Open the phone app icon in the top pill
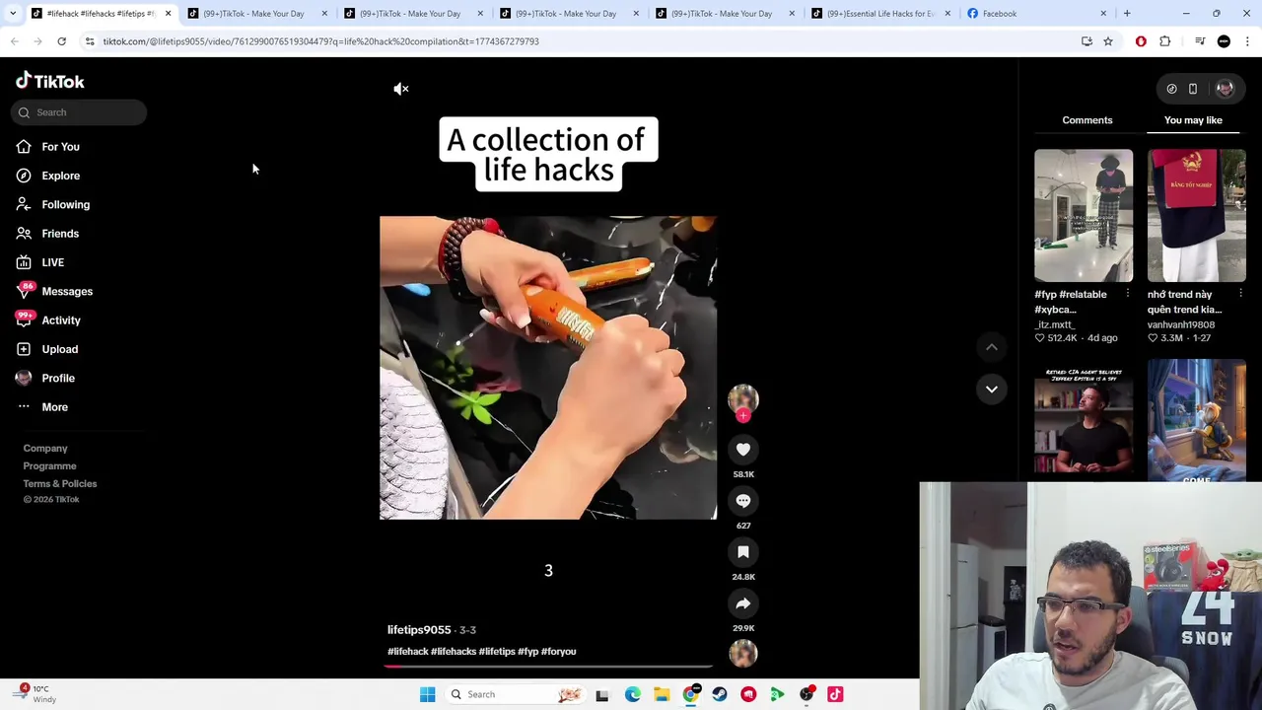1262x710 pixels. point(1193,89)
